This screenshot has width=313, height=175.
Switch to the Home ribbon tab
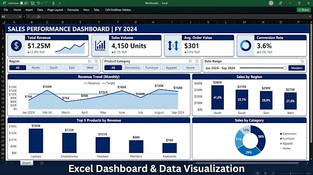tap(17, 10)
